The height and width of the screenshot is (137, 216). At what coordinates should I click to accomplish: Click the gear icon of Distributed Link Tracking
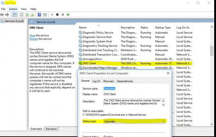tap(80, 50)
